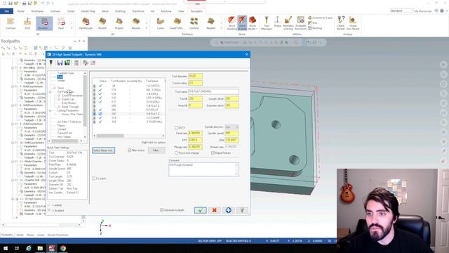Toggle Filter Active checkbox

point(129,150)
